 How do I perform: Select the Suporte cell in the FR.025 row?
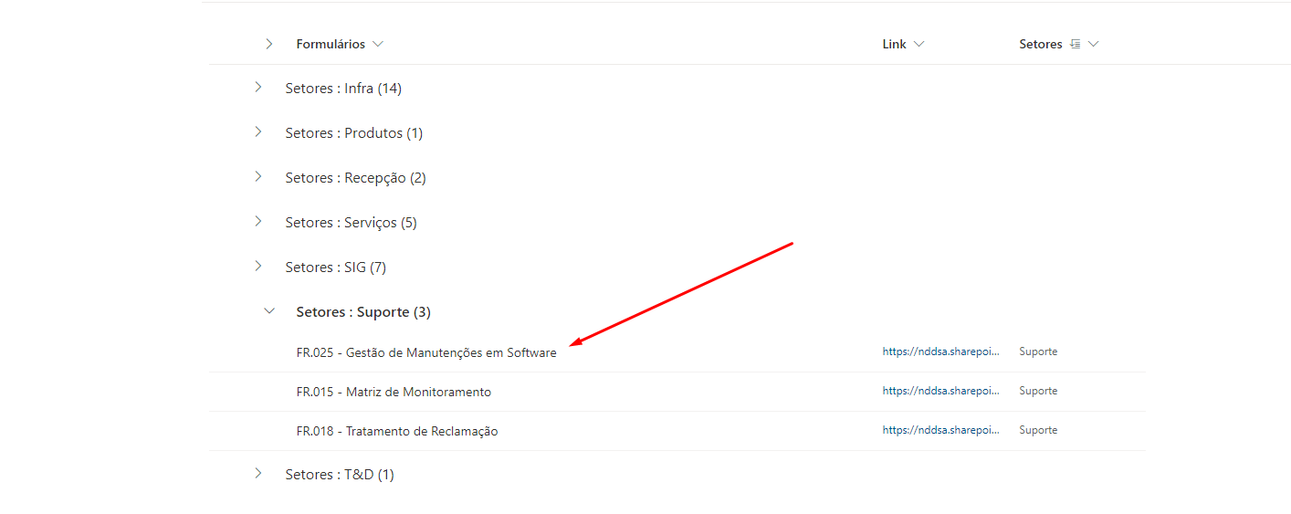[1038, 351]
